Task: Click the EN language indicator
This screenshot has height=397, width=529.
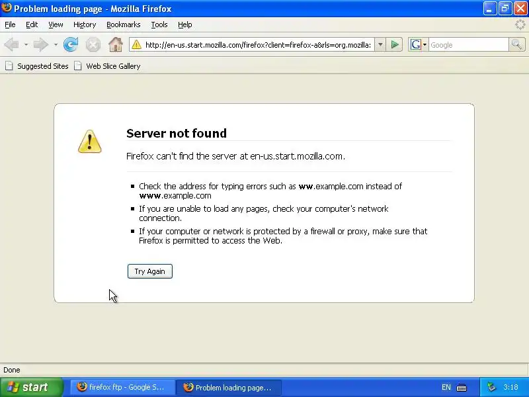Action: 446,387
